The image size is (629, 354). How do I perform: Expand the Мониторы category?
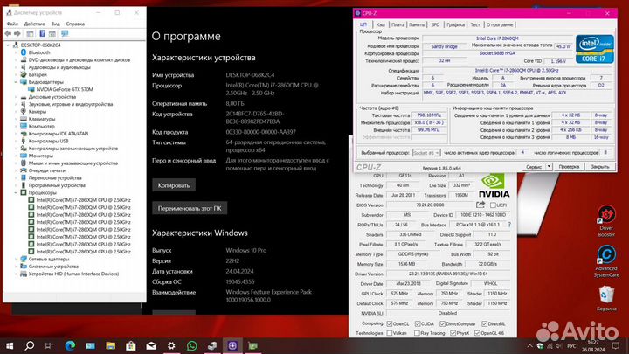click(x=16, y=156)
